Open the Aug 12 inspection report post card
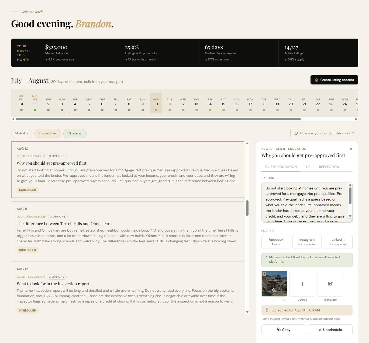The image size is (369, 343). pyautogui.click(x=127, y=288)
